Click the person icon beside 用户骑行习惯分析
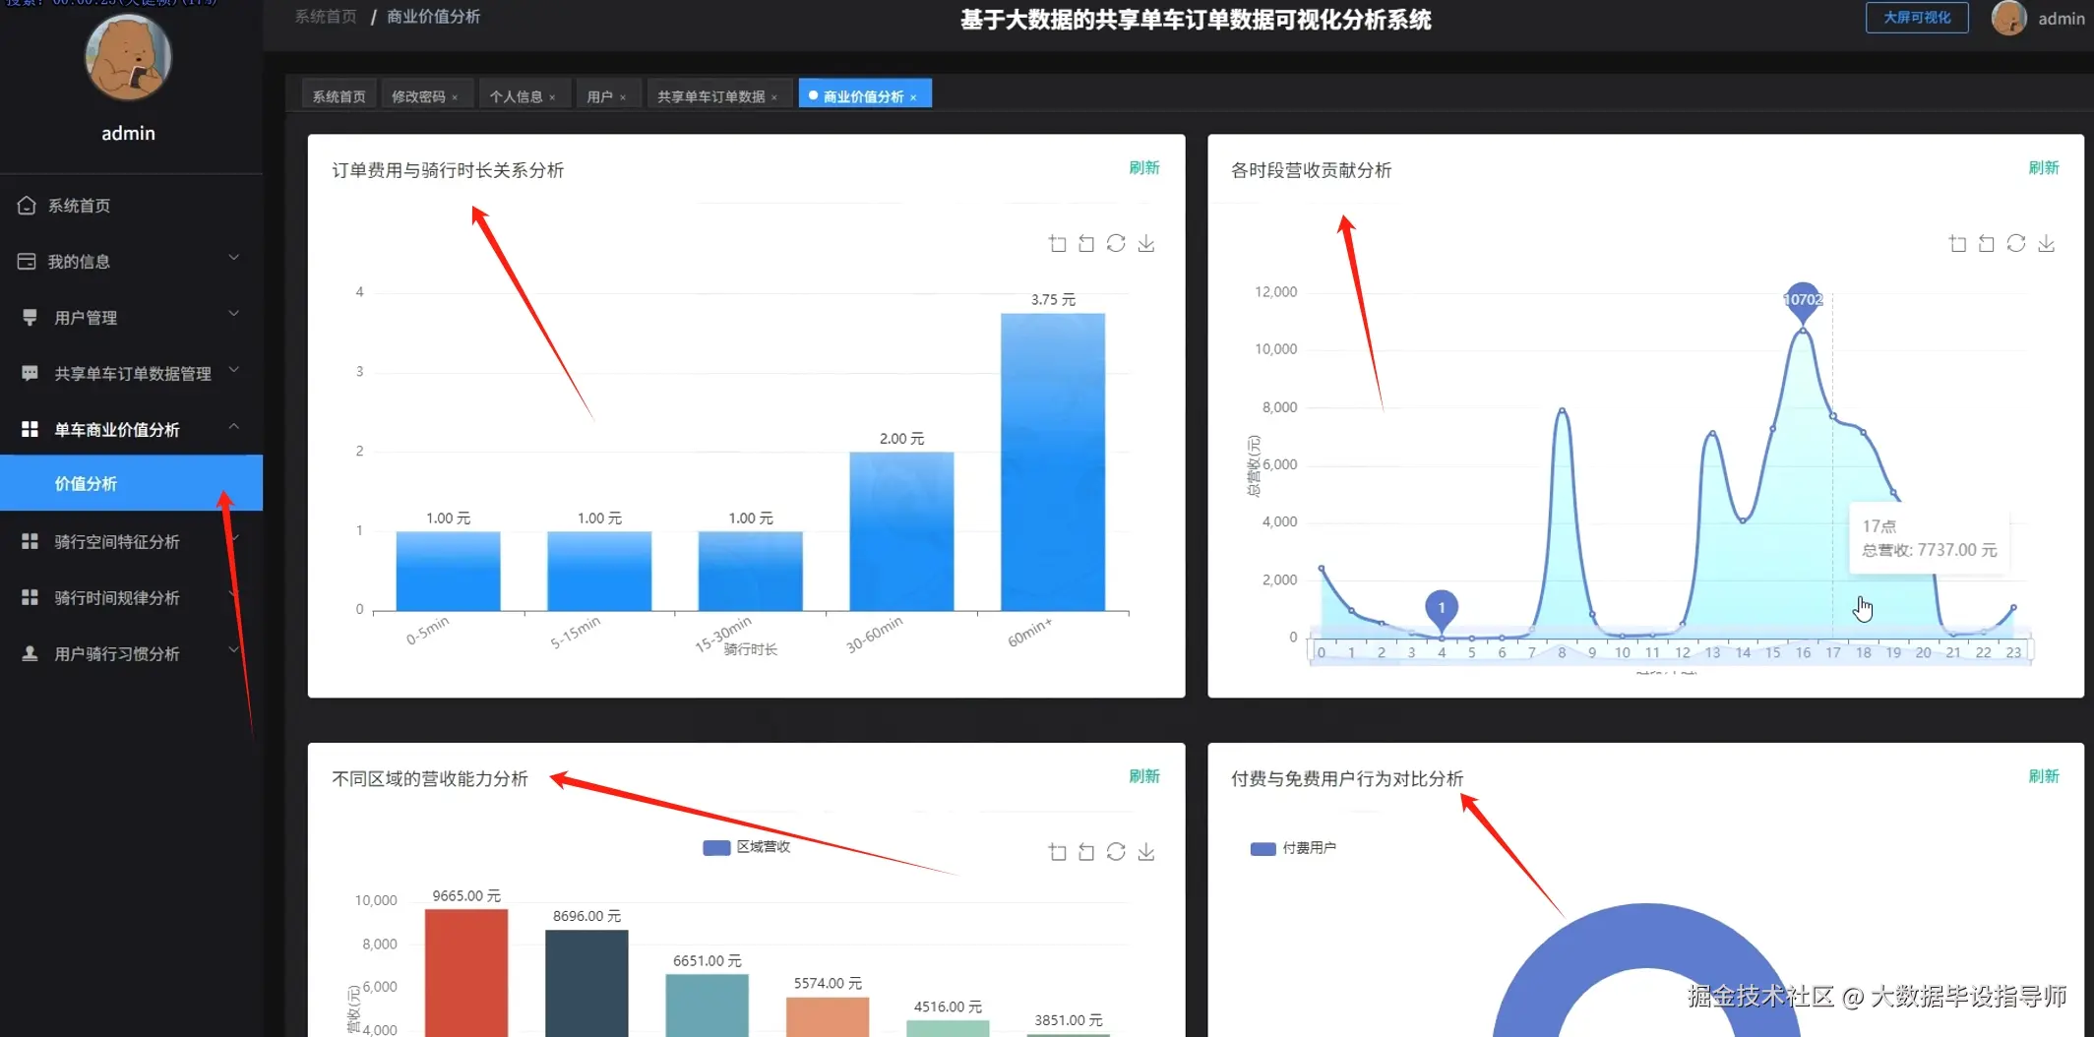This screenshot has height=1037, width=2094. [x=27, y=653]
